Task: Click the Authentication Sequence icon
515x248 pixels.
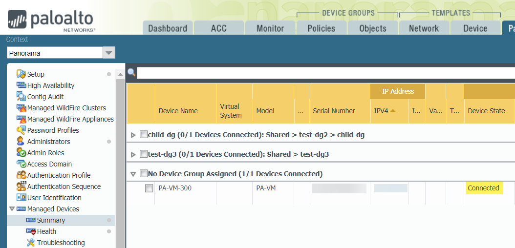Action: pyautogui.click(x=21, y=186)
